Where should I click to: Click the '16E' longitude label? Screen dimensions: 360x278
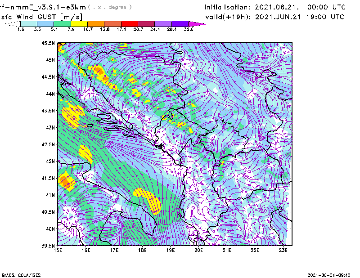[x=86, y=250]
